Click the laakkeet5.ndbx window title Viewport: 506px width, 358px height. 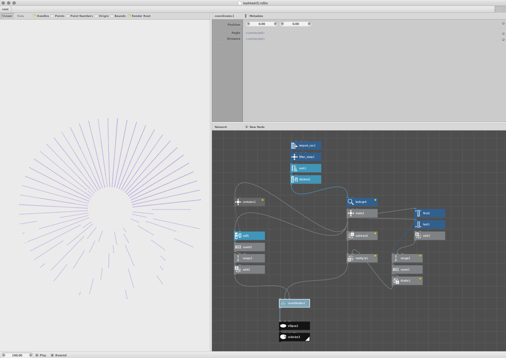click(x=255, y=3)
